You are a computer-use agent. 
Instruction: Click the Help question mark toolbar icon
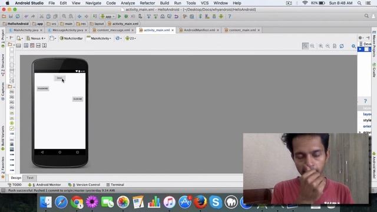(x=229, y=16)
